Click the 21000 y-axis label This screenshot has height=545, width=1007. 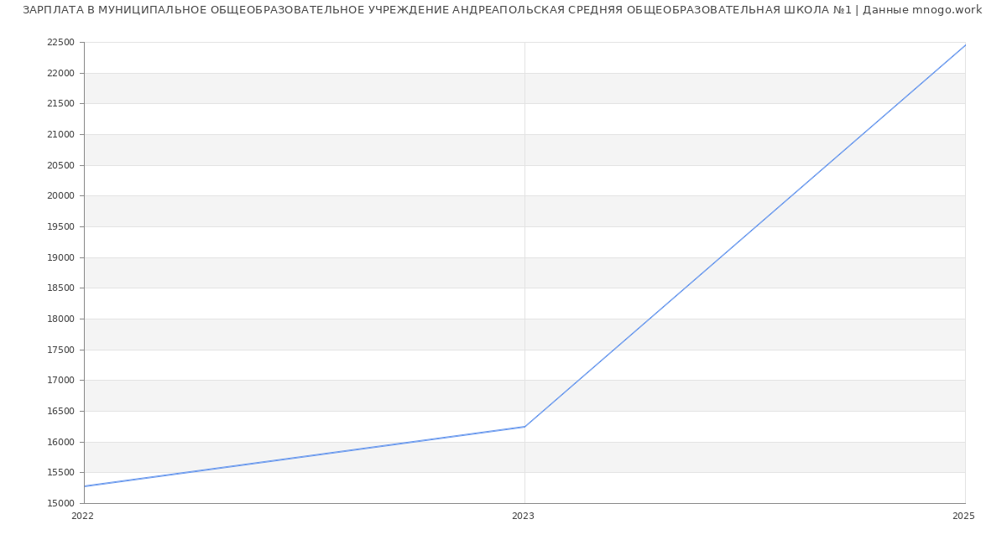pyautogui.click(x=61, y=135)
